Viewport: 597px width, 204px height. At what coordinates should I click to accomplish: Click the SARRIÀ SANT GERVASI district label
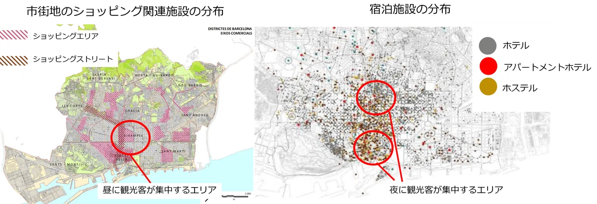click(100, 76)
